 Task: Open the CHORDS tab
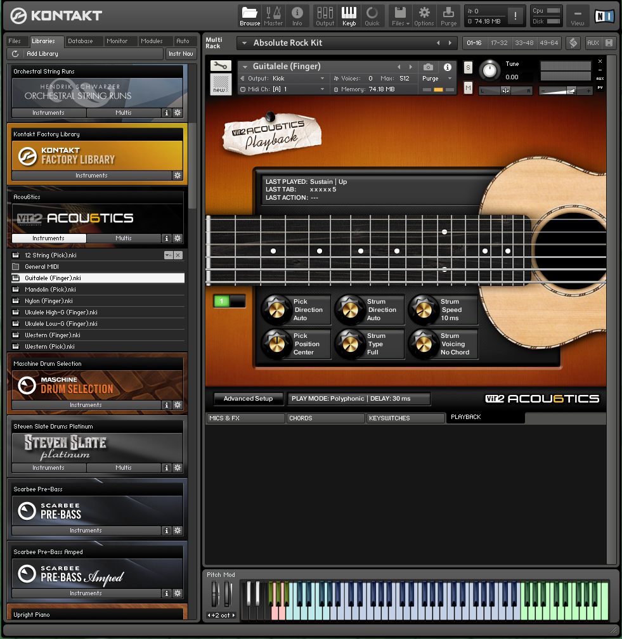325,418
